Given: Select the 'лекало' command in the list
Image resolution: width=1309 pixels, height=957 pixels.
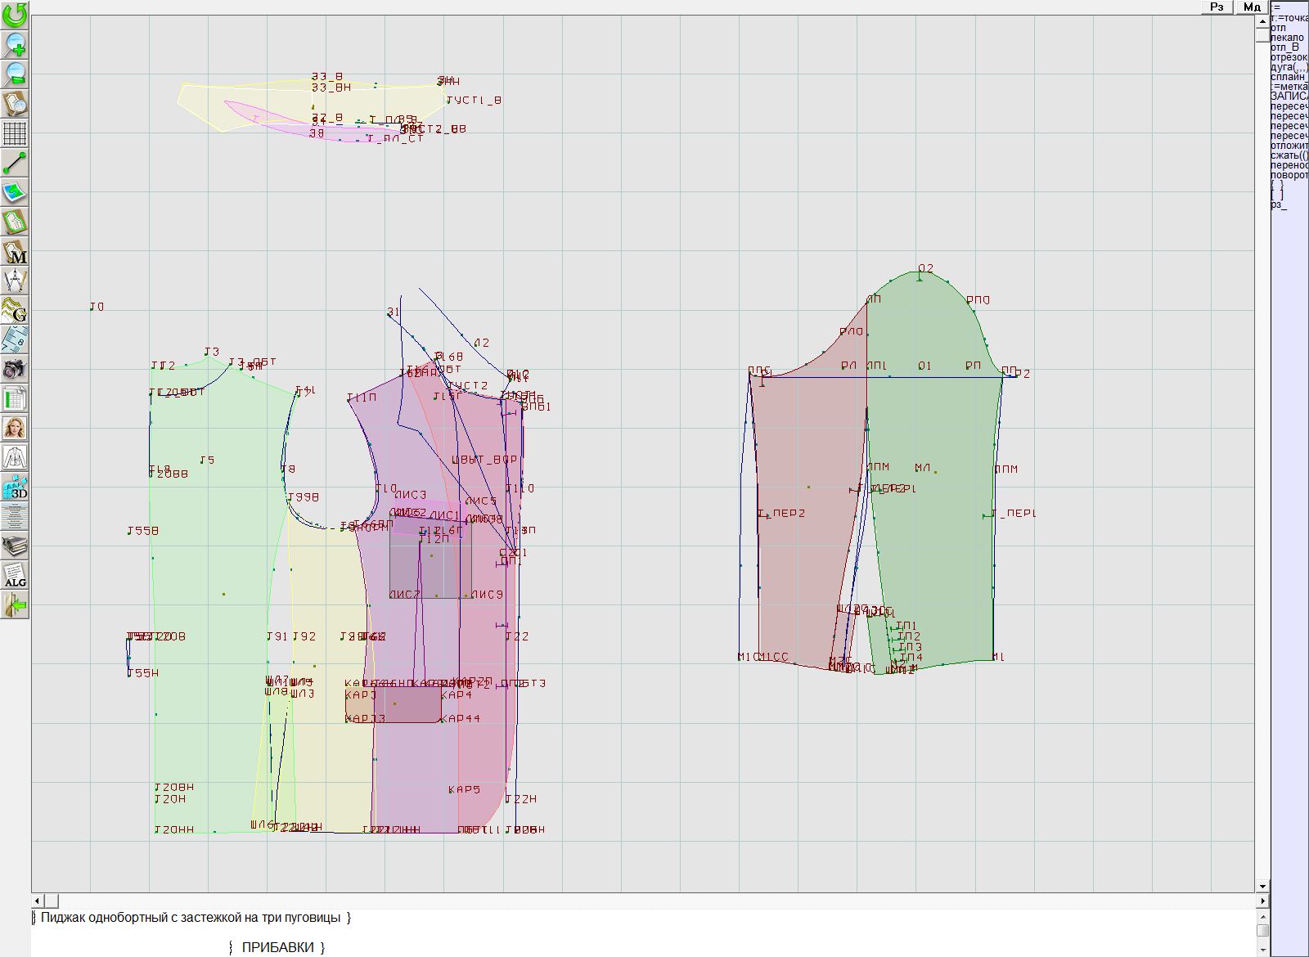Looking at the screenshot, I should [1287, 38].
